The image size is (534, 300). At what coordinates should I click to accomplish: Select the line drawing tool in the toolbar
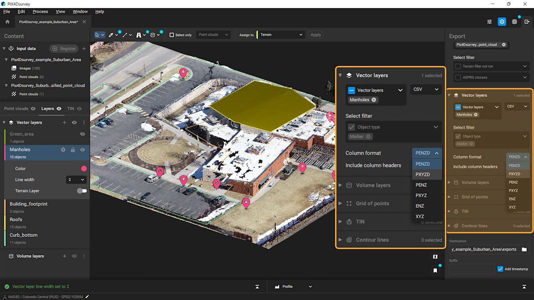pyautogui.click(x=125, y=35)
